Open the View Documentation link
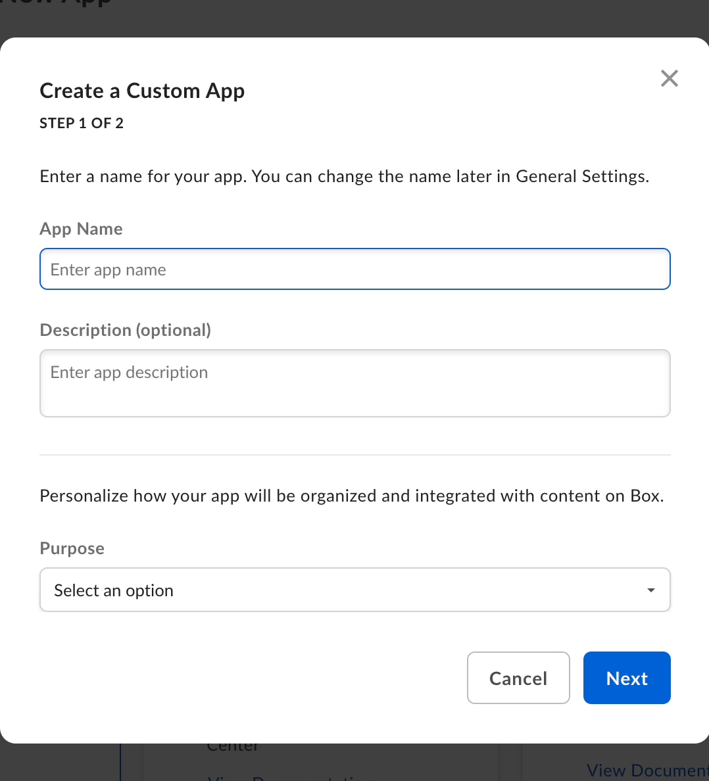The height and width of the screenshot is (781, 709). coord(647,770)
